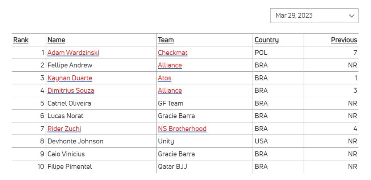Screen dimensions: 371x180
Task: Sort by Team column header
Action: click(166, 40)
